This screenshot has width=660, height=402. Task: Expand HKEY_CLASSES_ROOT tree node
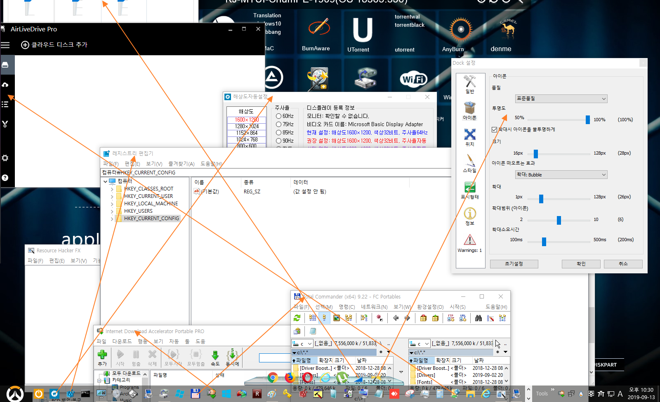[112, 189]
